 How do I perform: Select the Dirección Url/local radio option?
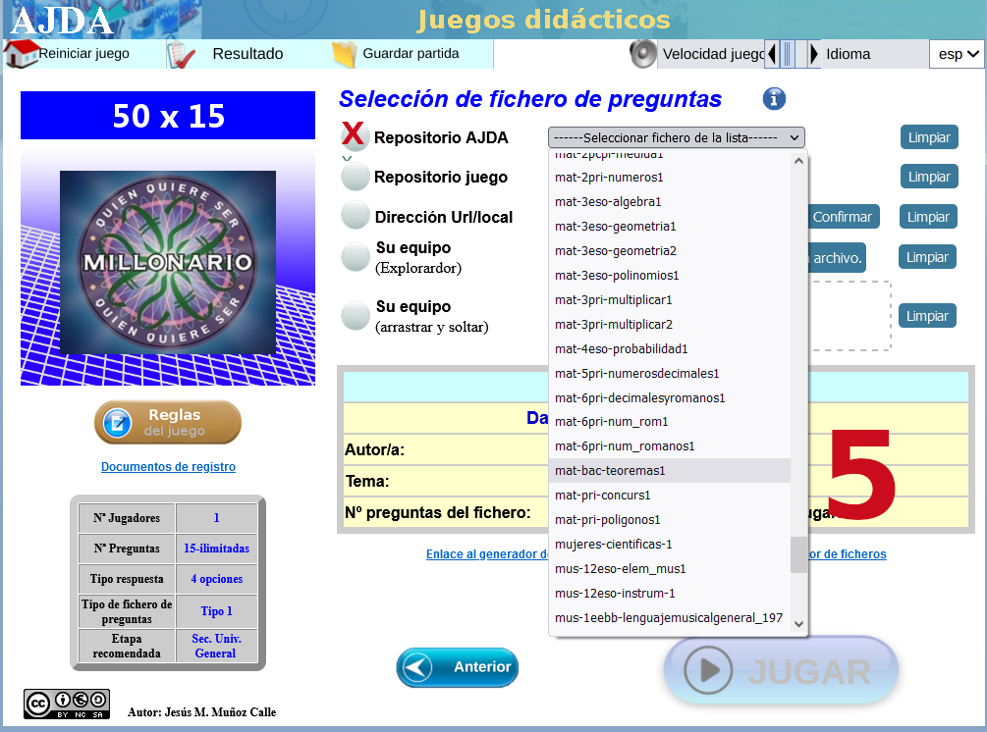click(x=355, y=216)
